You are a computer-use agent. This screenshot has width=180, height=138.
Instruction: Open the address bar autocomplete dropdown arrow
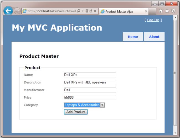coord(83,11)
